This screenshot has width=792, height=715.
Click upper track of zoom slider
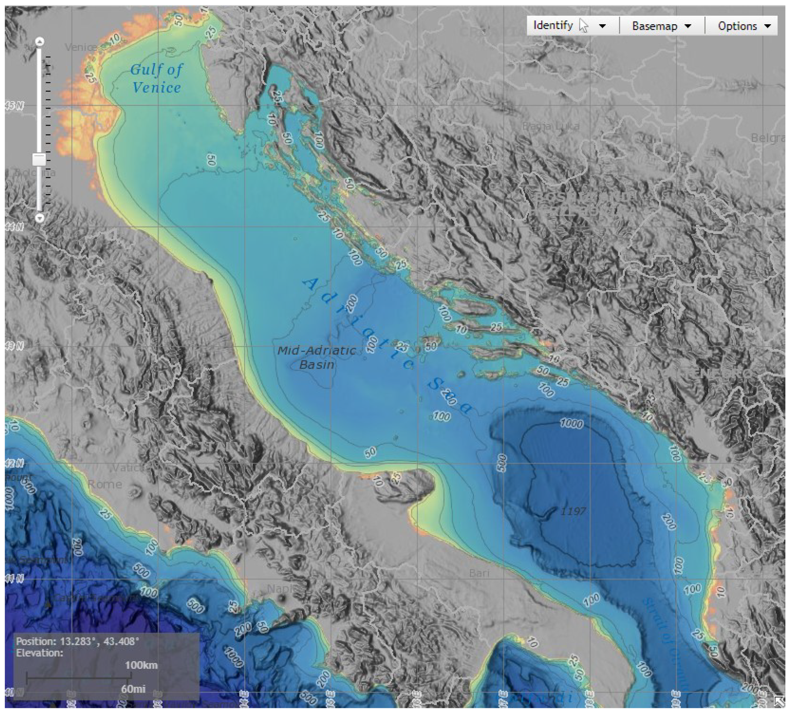(39, 98)
